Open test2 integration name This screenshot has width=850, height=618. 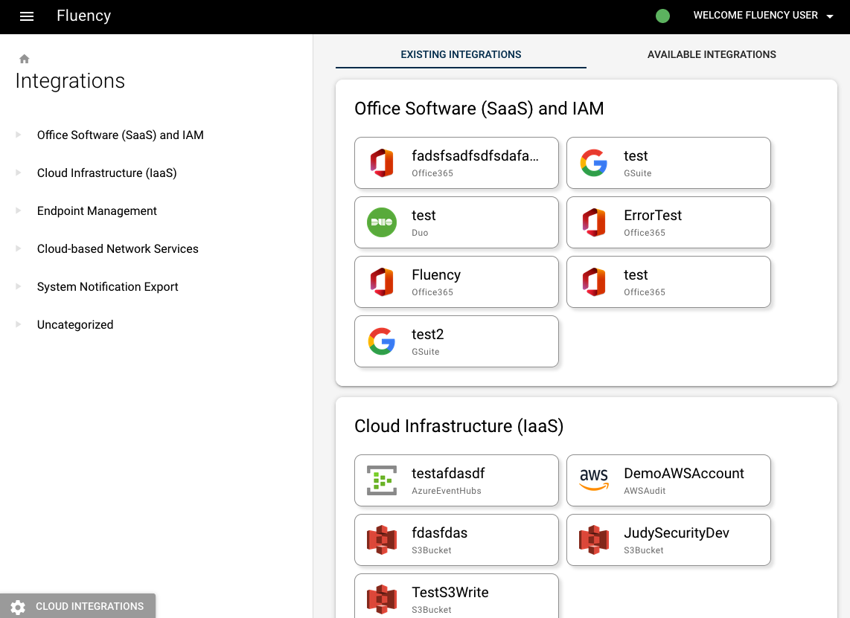[427, 335]
